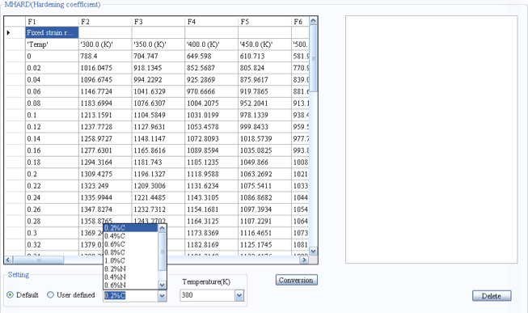Select the strain cell with value 0.32
The height and width of the screenshot is (313, 528).
click(52, 245)
